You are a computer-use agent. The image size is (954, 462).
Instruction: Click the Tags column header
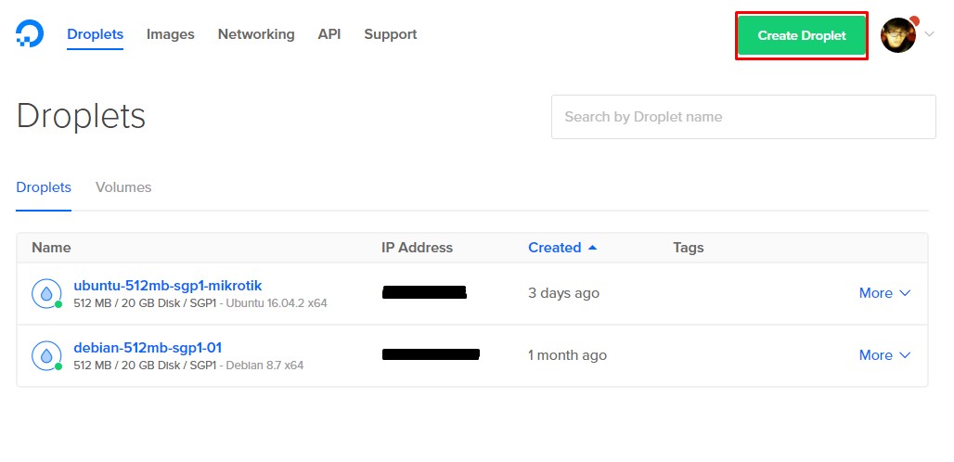(x=688, y=248)
